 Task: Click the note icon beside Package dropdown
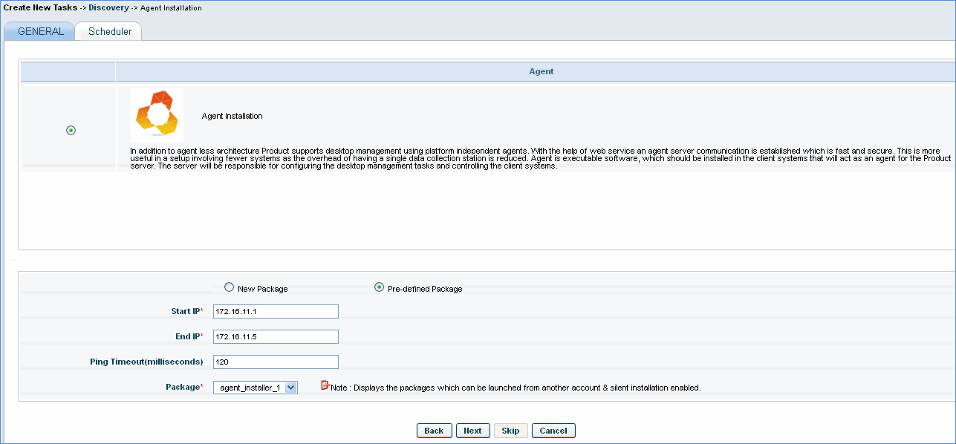[x=325, y=385]
